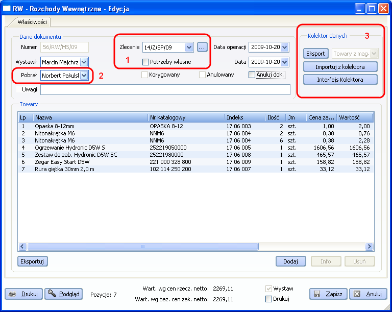Screen dimensions: 392x312
Task: Open the Pobrał person dropdown
Action: click(84, 75)
